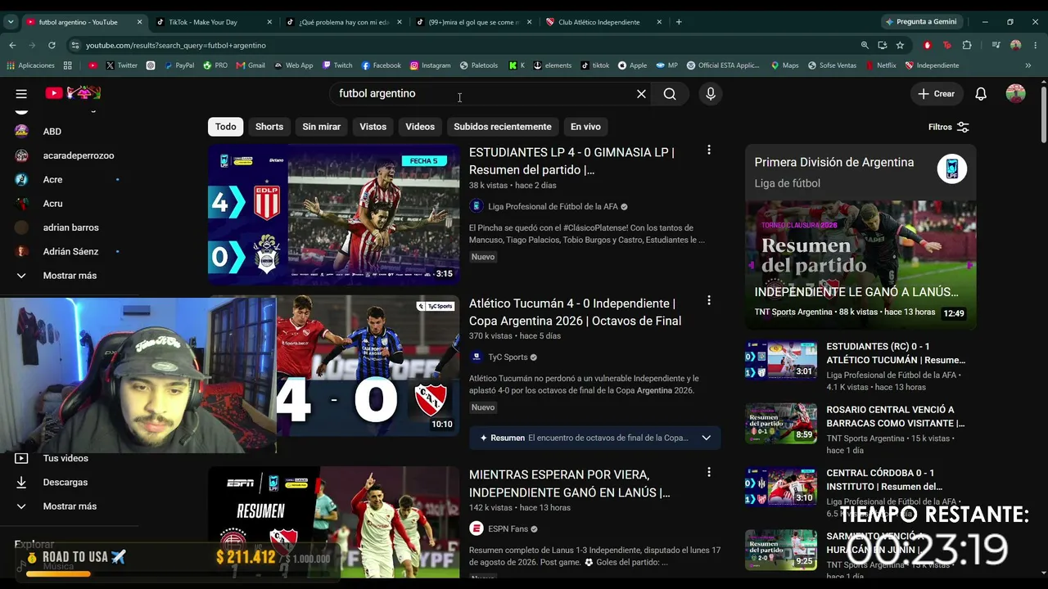Open Tus videos in the sidebar
1048x589 pixels.
(65, 458)
